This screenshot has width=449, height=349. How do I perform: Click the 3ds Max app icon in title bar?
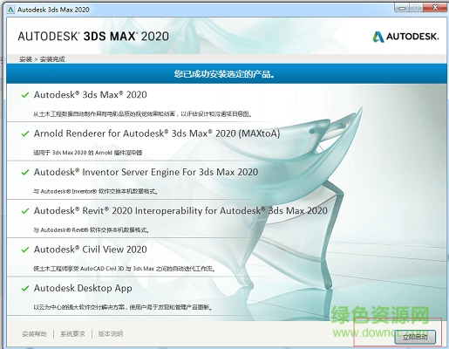click(x=10, y=10)
